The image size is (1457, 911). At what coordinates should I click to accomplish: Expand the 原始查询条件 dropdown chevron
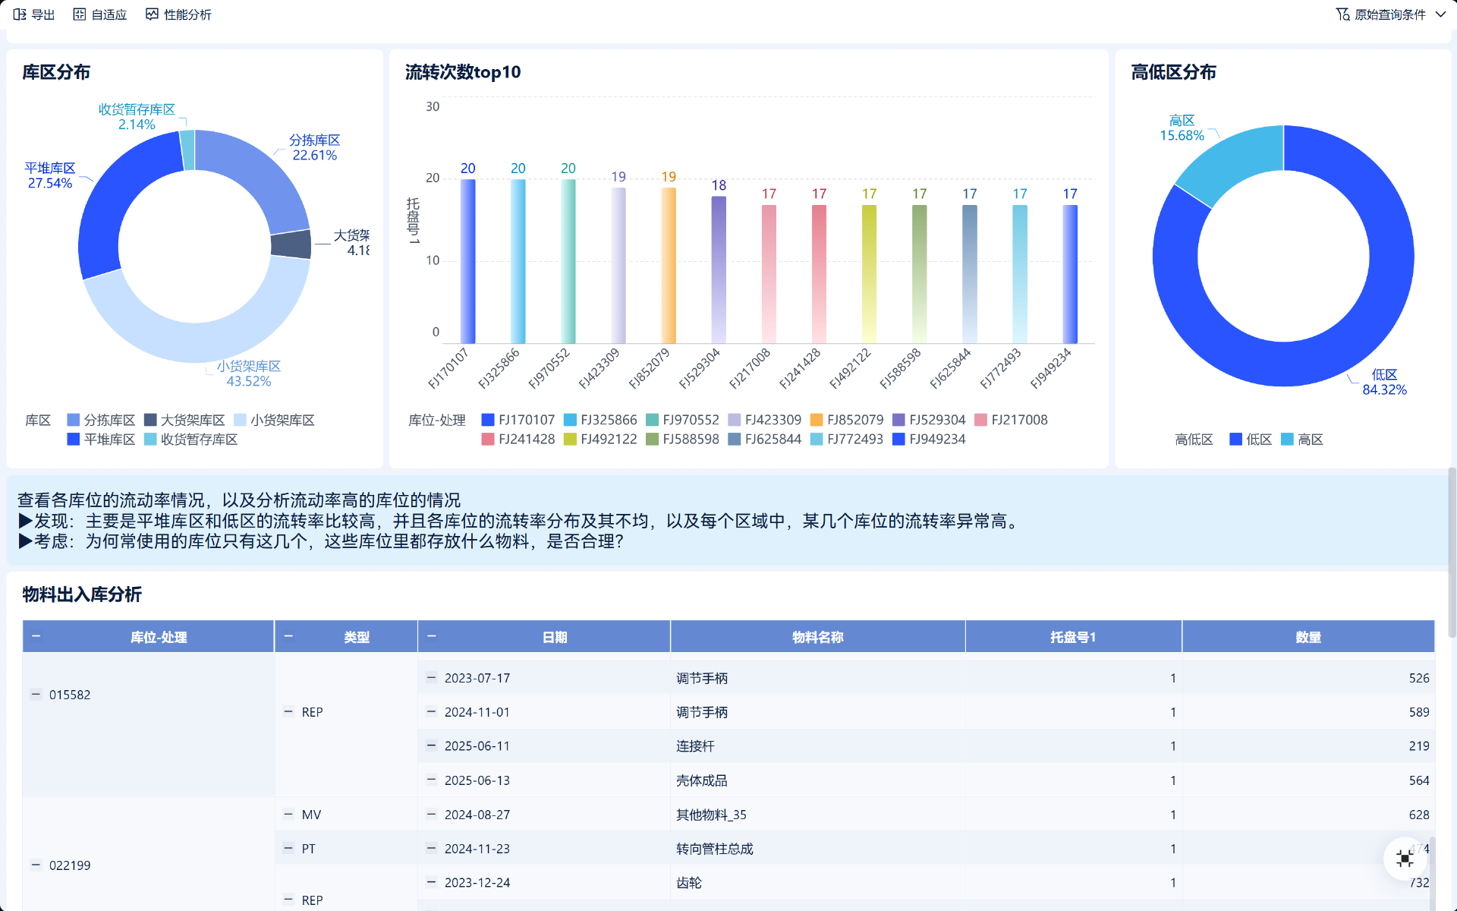coord(1440,14)
